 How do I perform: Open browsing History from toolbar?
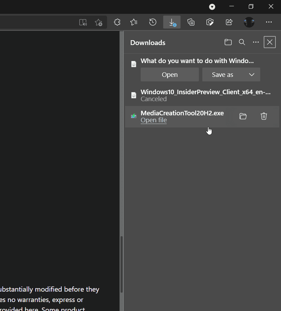pos(153,22)
